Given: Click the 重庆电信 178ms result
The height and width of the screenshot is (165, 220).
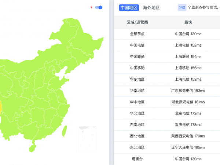Looking at the screenshot, I should pyautogui.click(x=188, y=125).
